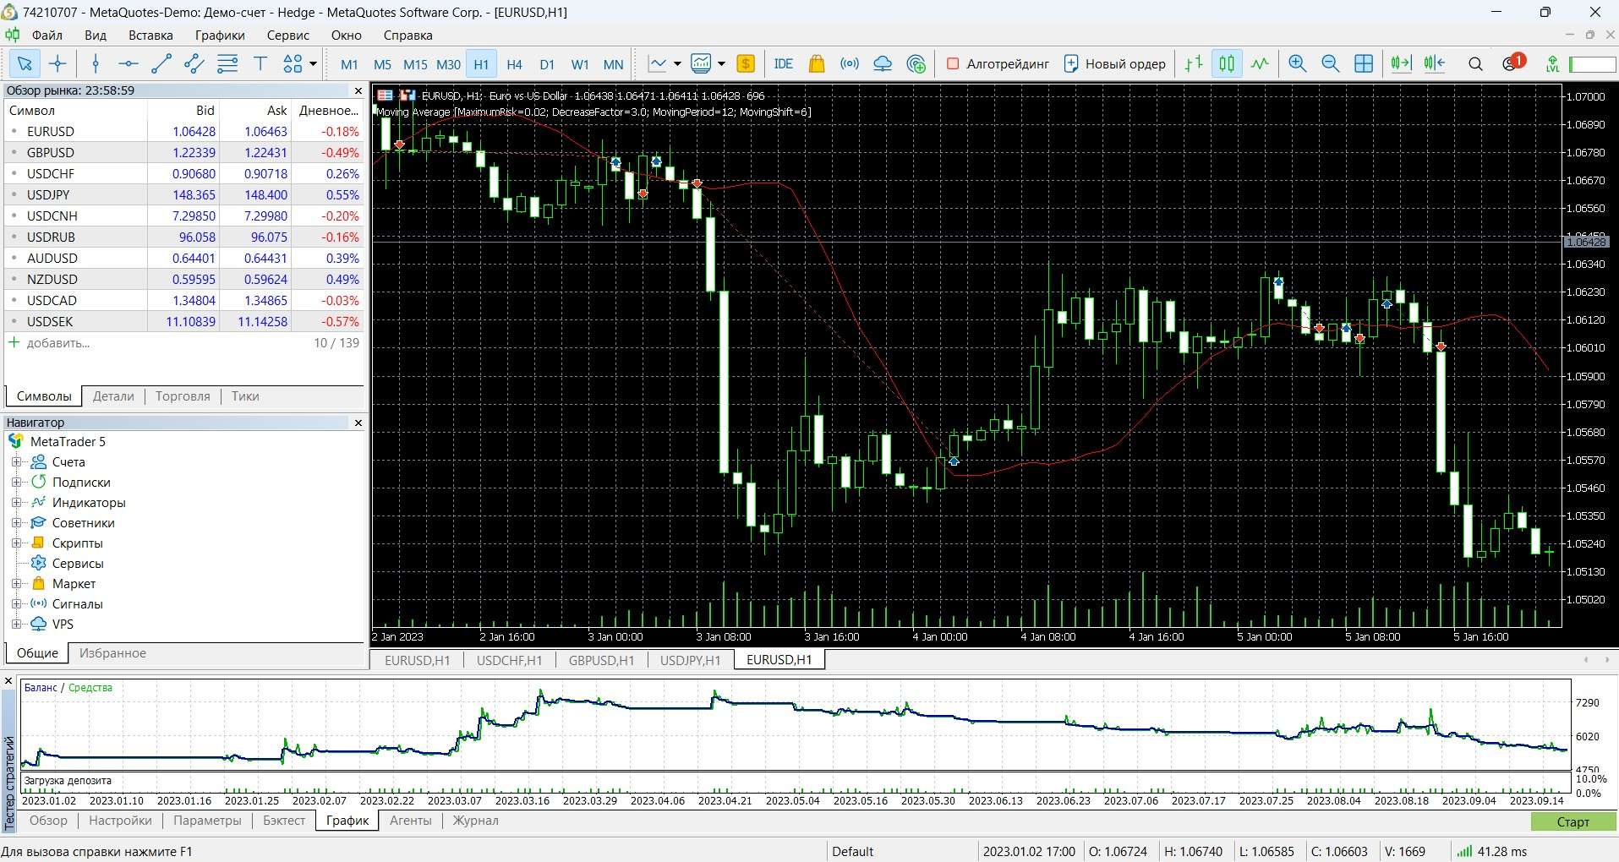Select the cursor arrow tool

(x=25, y=63)
